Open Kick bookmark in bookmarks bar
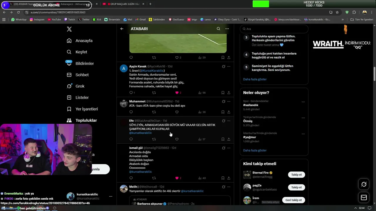The width and height of the screenshot is (376, 211). 97,20
